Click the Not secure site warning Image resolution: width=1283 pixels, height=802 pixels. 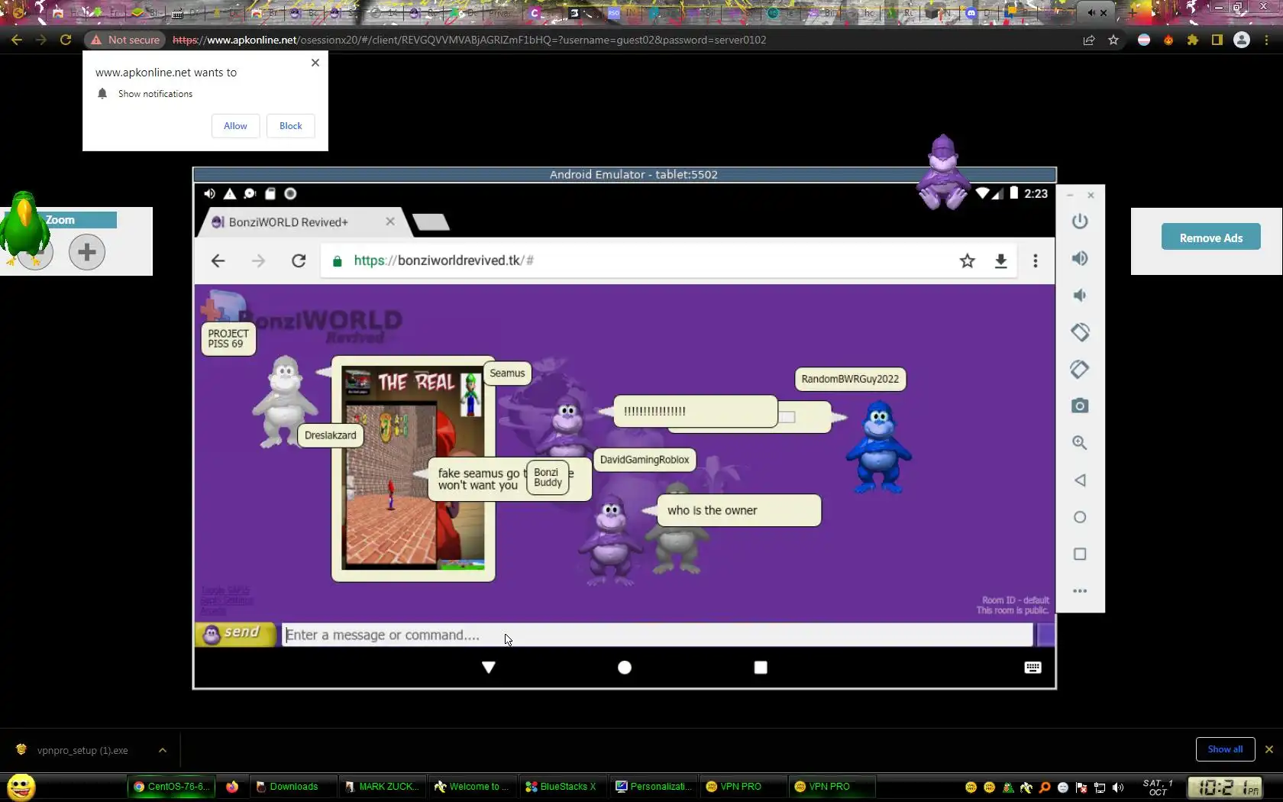[126, 40]
